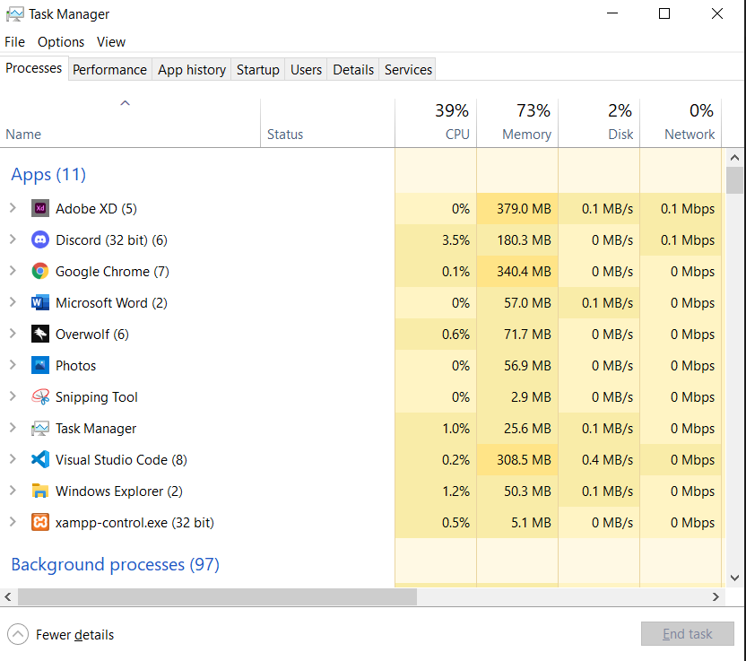This screenshot has width=746, height=661.
Task: Select the Overwolf app icon
Action: [x=39, y=335]
